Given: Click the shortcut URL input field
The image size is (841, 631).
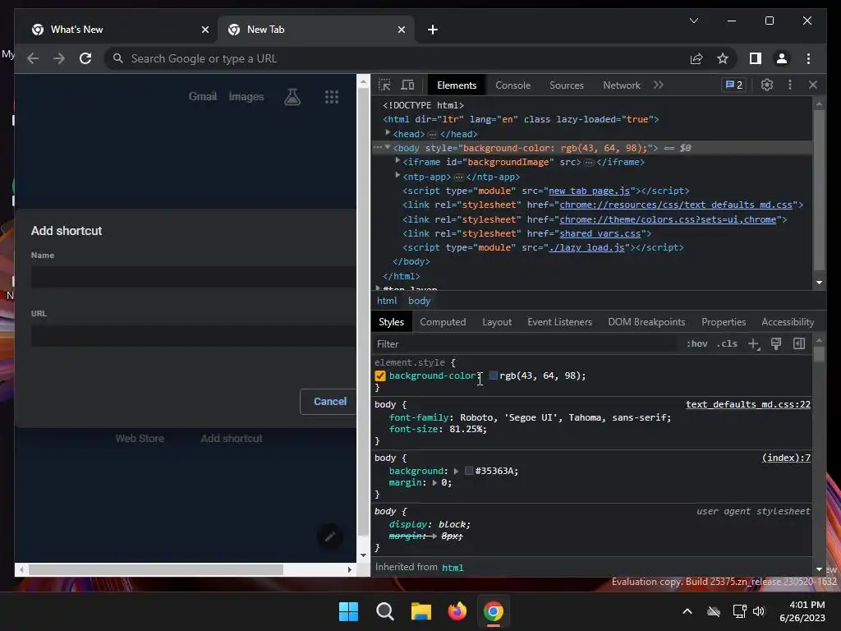Looking at the screenshot, I should (193, 335).
